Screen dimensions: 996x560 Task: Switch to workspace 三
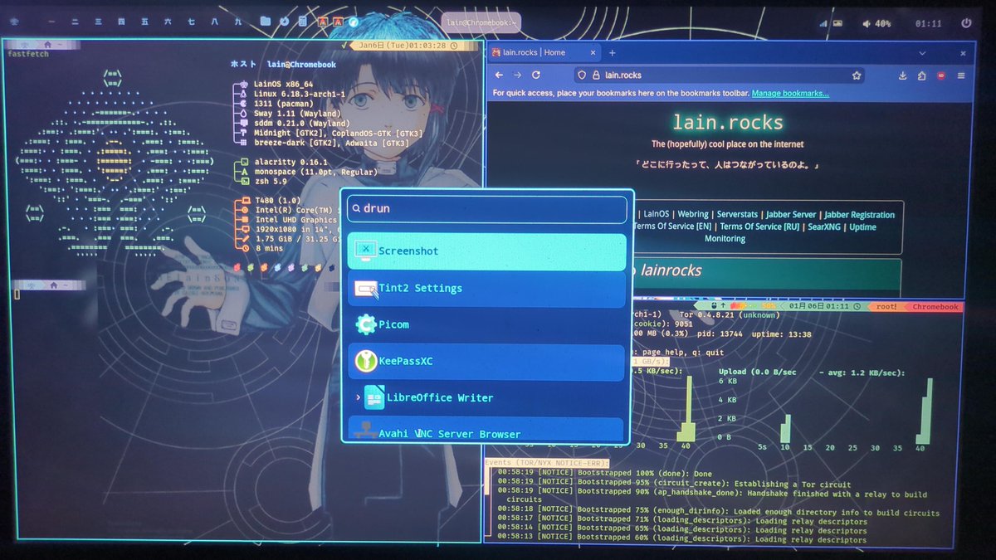(99, 22)
